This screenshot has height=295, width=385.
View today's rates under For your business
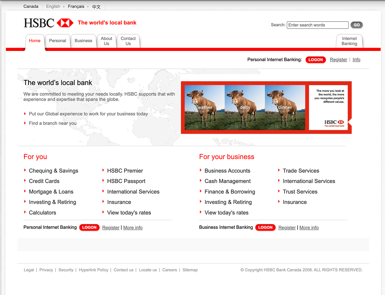coord(226,213)
